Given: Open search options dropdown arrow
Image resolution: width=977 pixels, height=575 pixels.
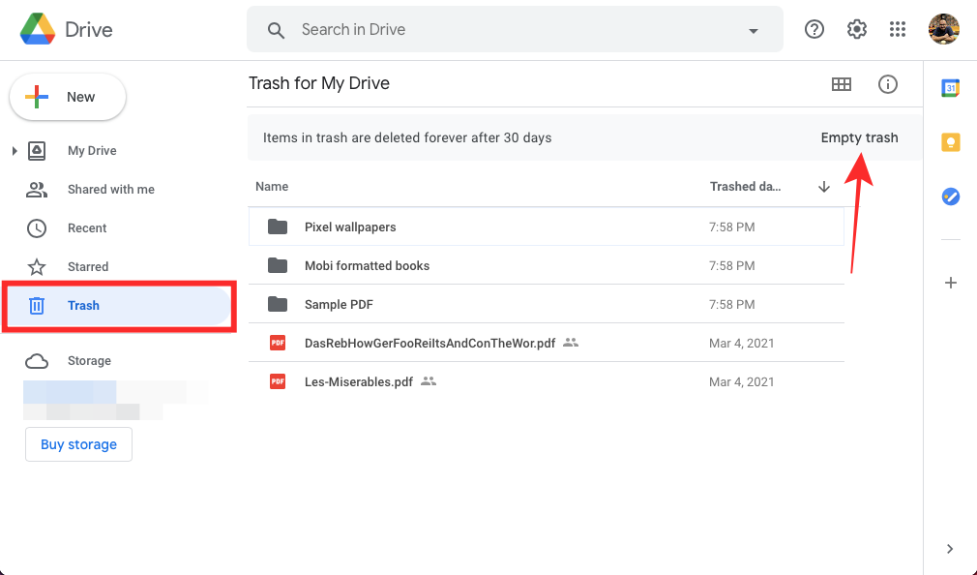Looking at the screenshot, I should click(x=754, y=31).
